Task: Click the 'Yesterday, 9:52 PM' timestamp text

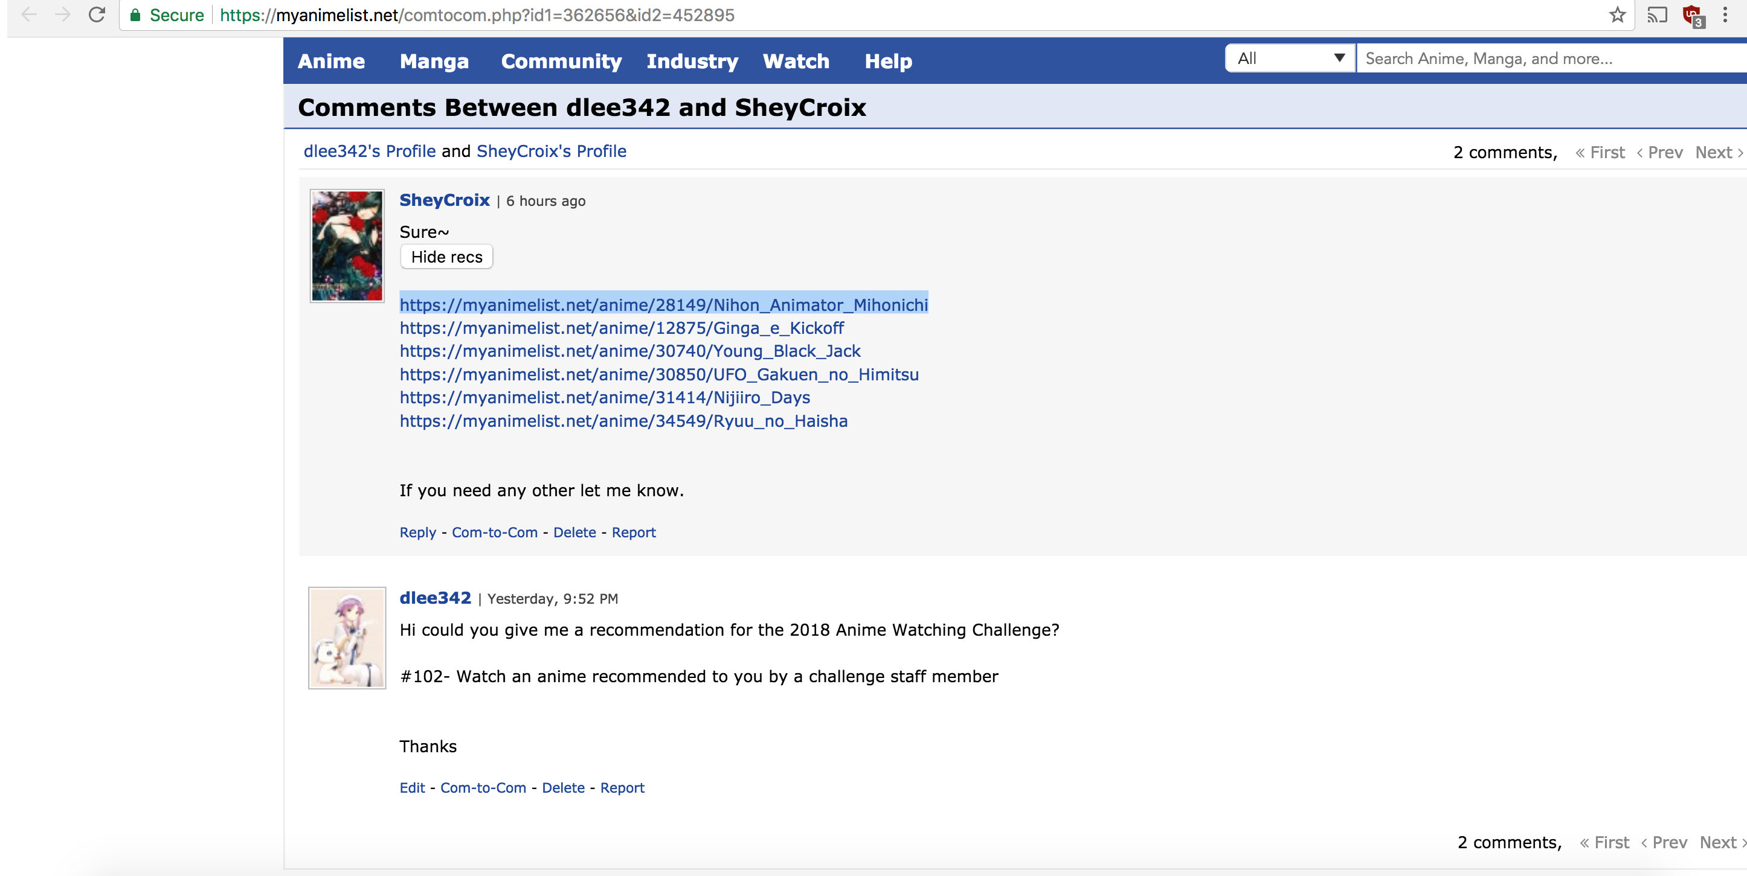Action: tap(553, 599)
